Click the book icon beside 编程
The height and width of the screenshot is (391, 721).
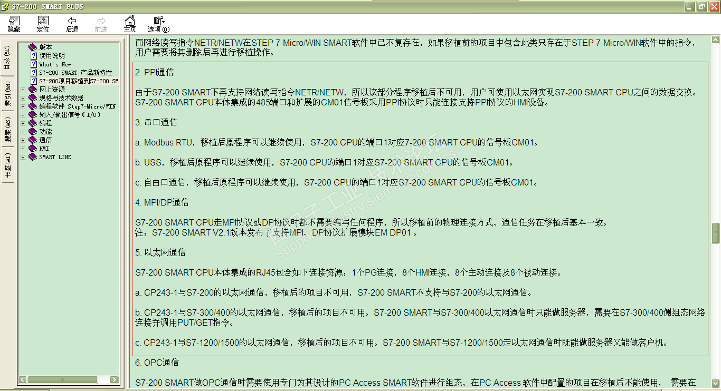point(33,123)
